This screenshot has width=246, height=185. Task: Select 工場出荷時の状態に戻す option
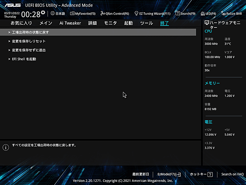click(x=98, y=32)
